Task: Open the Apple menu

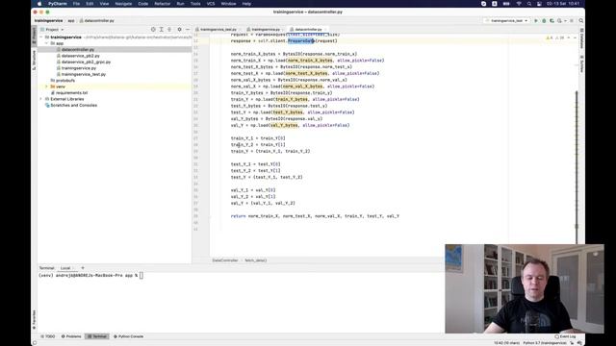Action: pyautogui.click(x=39, y=4)
